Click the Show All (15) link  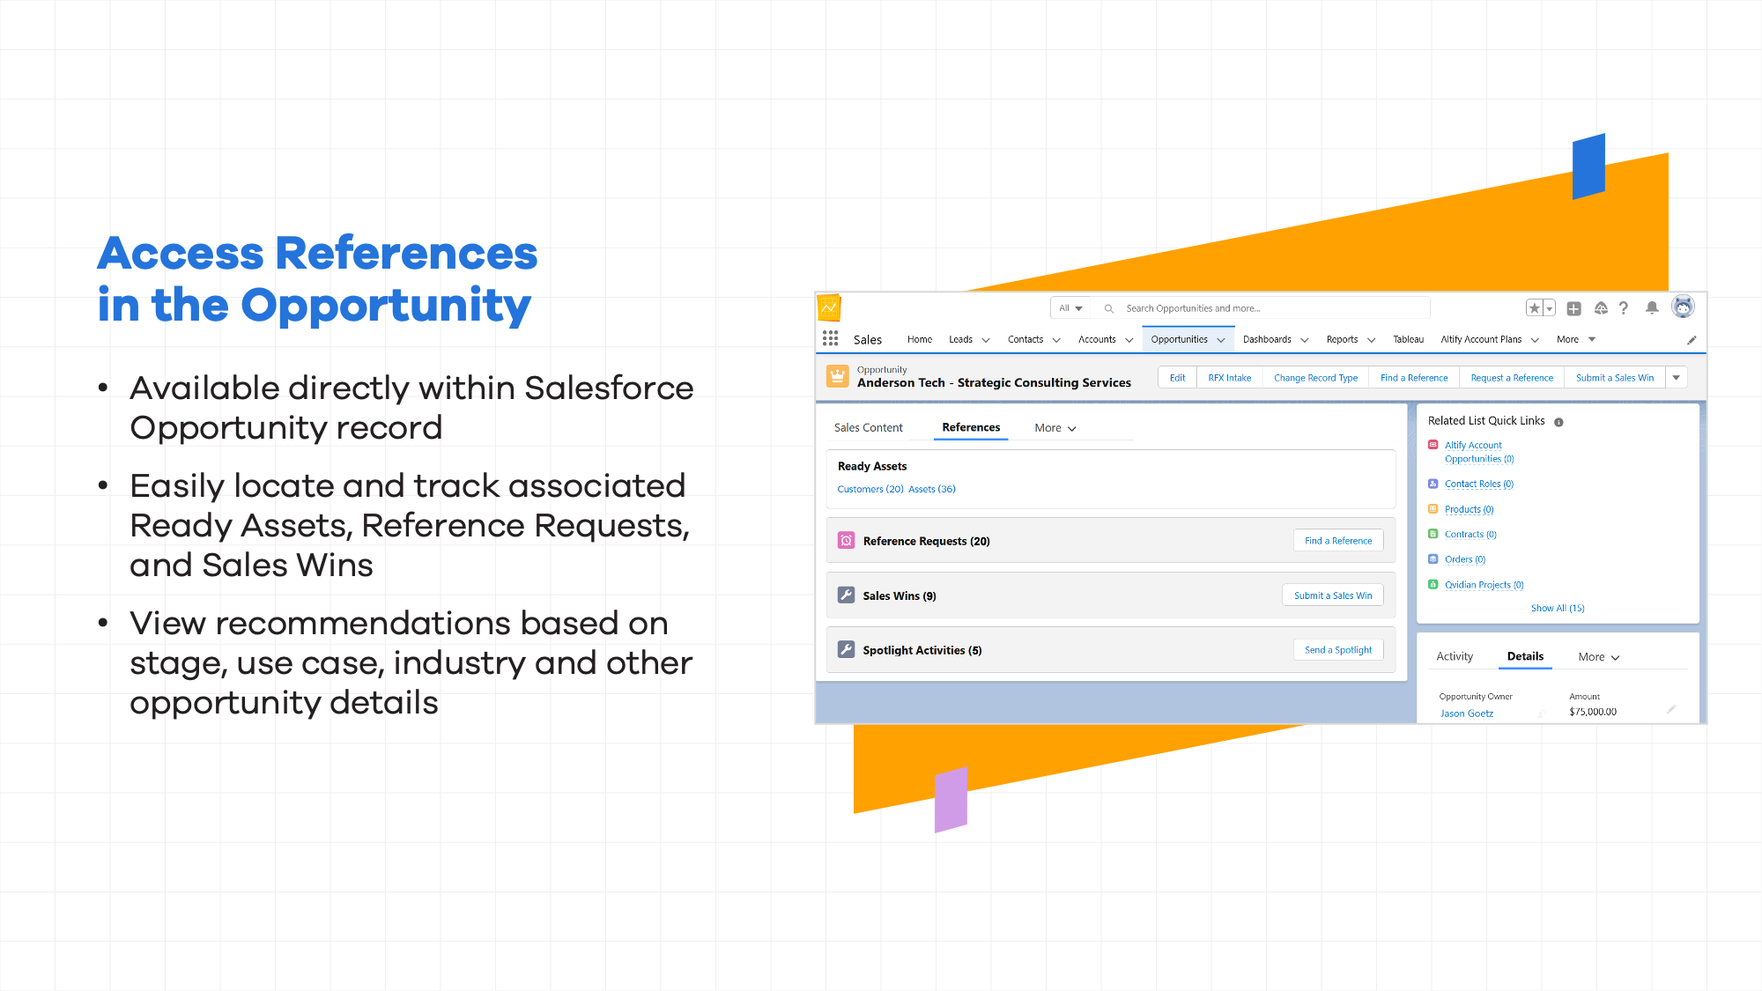pyautogui.click(x=1557, y=609)
